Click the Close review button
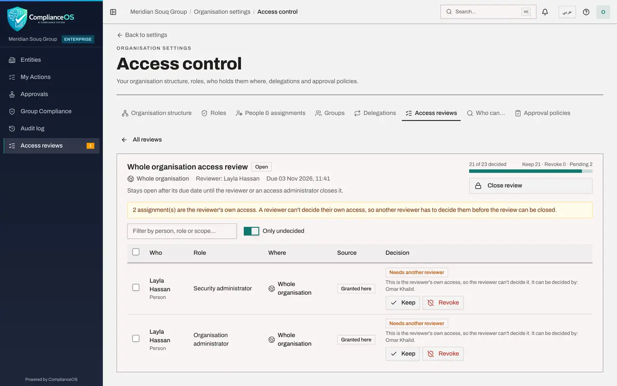The image size is (617, 386). coord(531,186)
